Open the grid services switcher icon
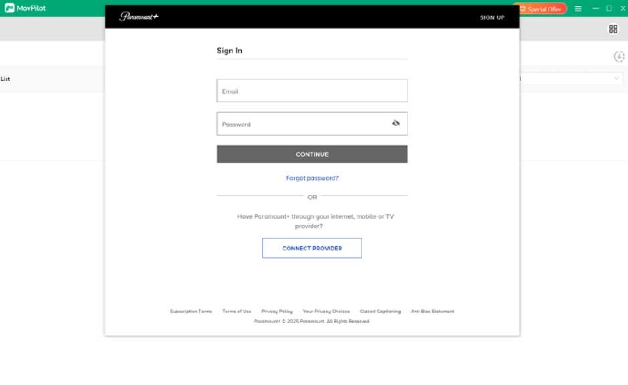The image size is (628, 385). tap(613, 29)
